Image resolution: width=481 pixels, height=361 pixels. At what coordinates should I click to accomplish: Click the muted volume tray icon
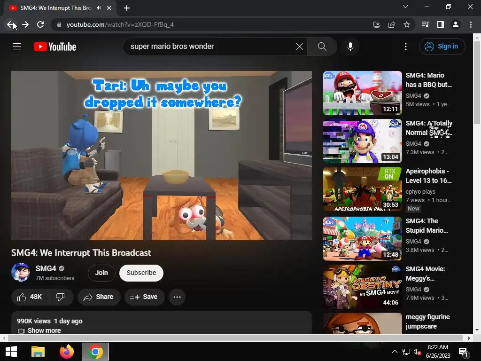(x=417, y=352)
